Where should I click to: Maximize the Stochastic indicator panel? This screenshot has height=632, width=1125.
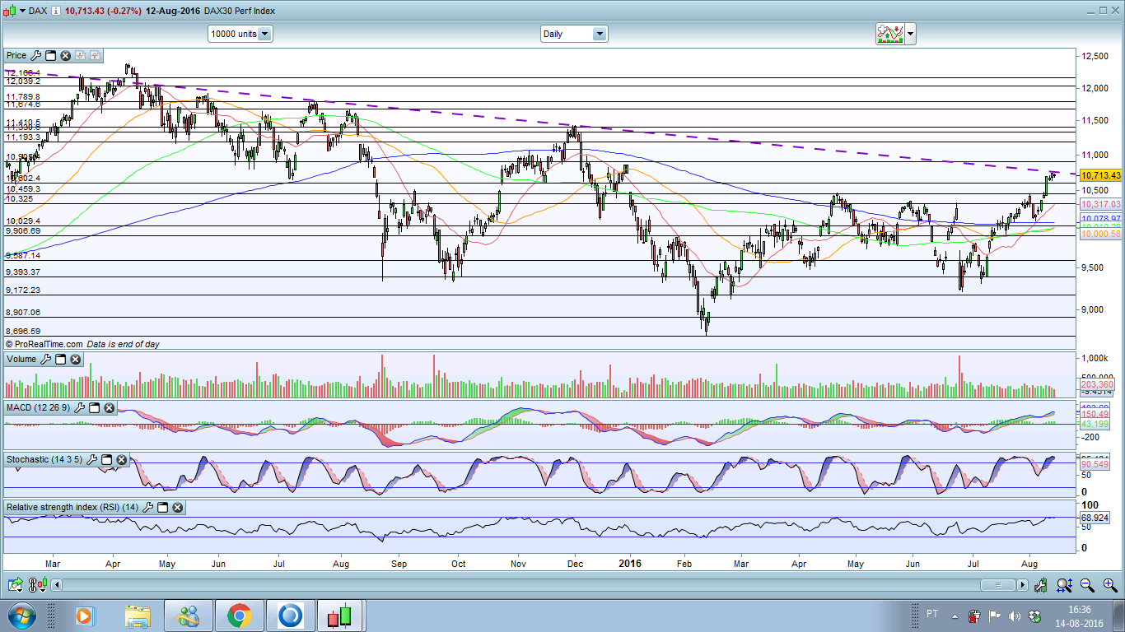[106, 460]
